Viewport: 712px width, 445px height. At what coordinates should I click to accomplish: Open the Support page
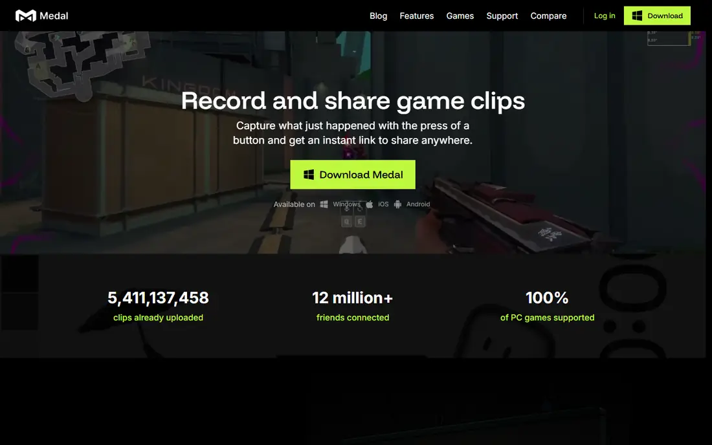502,16
